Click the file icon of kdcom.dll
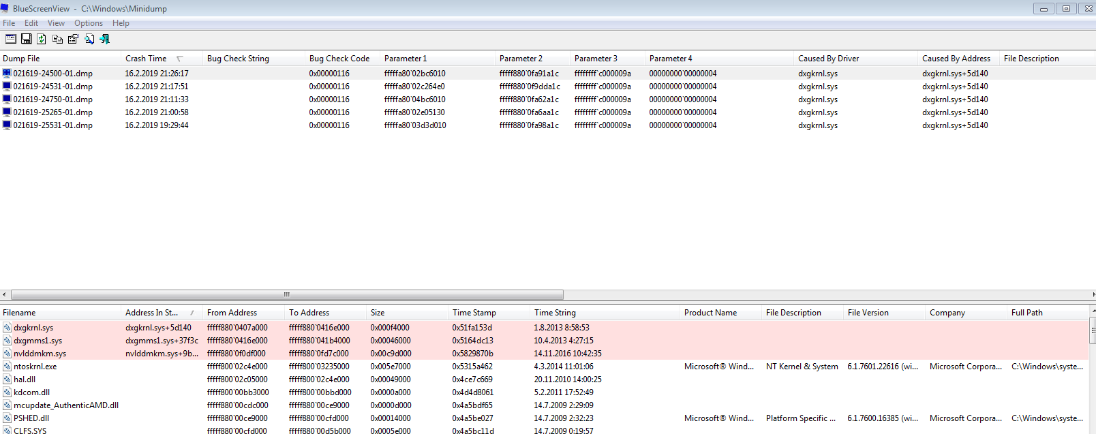Image resolution: width=1096 pixels, height=434 pixels. click(x=7, y=392)
